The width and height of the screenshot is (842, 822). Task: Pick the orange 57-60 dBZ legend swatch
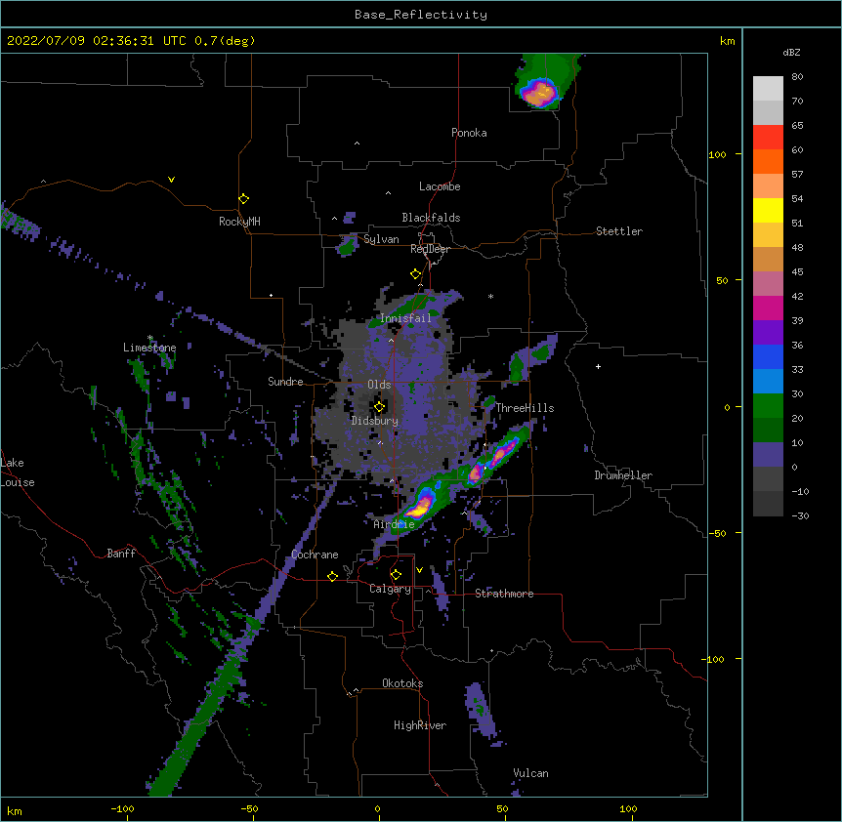(x=768, y=161)
